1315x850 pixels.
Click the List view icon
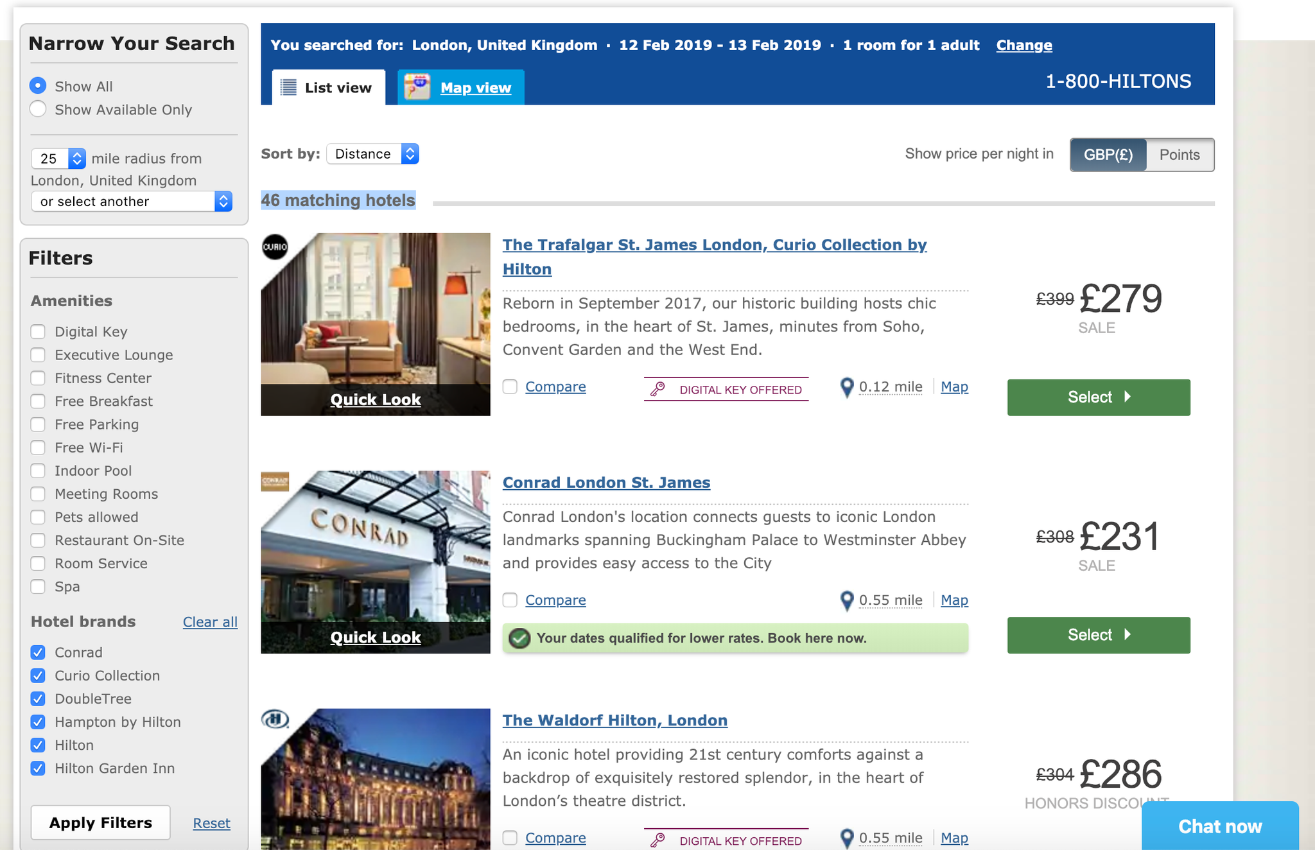(x=288, y=87)
